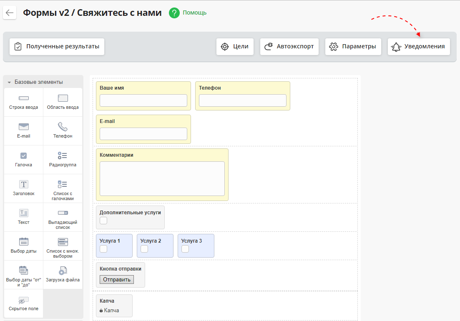
Task: Select the Выпадающий список element
Action: coord(63,213)
